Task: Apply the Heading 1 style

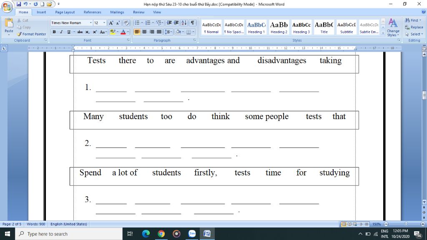Action: click(256, 27)
